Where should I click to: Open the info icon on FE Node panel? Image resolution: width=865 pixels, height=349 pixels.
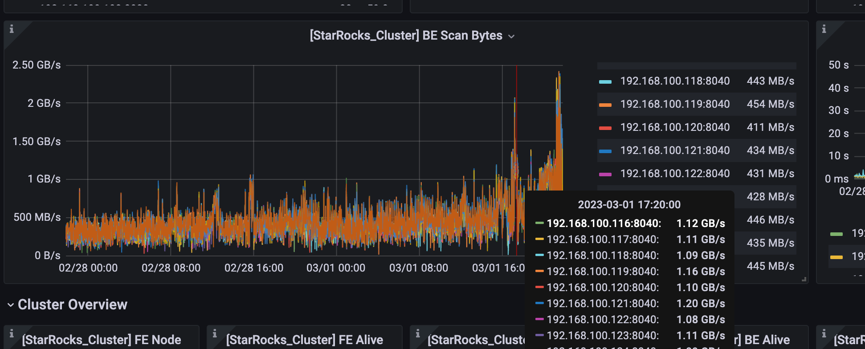coord(12,333)
